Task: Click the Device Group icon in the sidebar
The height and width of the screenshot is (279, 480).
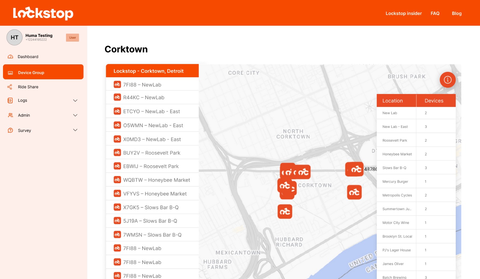Action: tap(10, 73)
